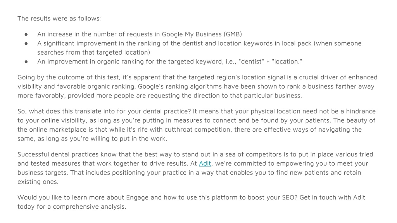Place cursor on 'Google My Business (GMB)' text
397x223 pixels.
[202, 34]
